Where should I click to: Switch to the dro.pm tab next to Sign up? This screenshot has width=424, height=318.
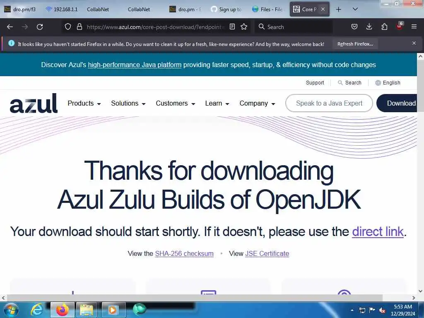click(x=185, y=10)
